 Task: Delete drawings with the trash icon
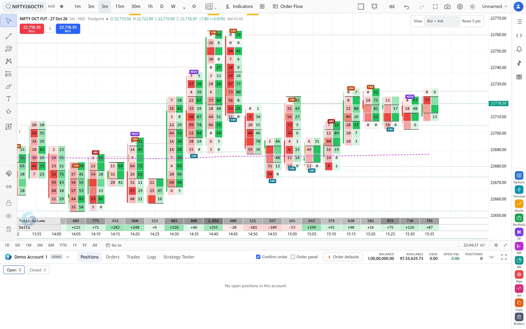pos(8,229)
